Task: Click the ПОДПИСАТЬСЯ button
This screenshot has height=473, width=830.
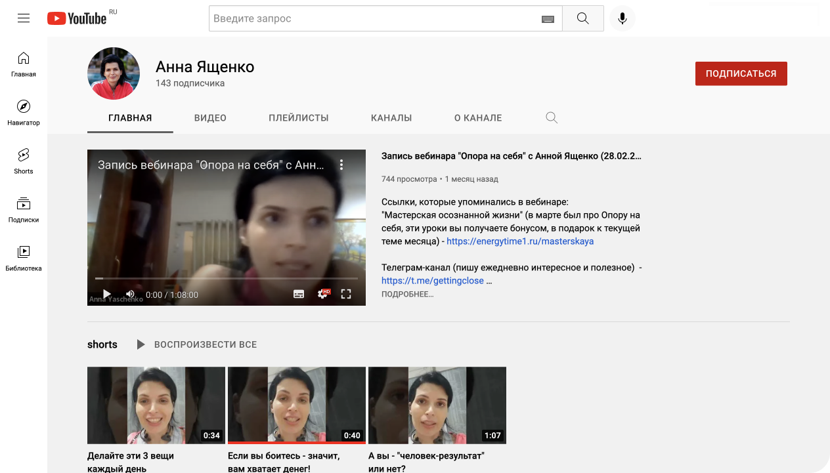Action: point(741,73)
